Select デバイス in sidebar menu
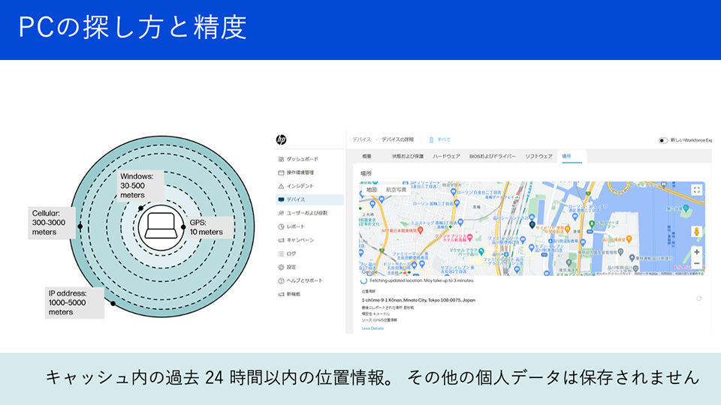The height and width of the screenshot is (405, 721). [309, 199]
